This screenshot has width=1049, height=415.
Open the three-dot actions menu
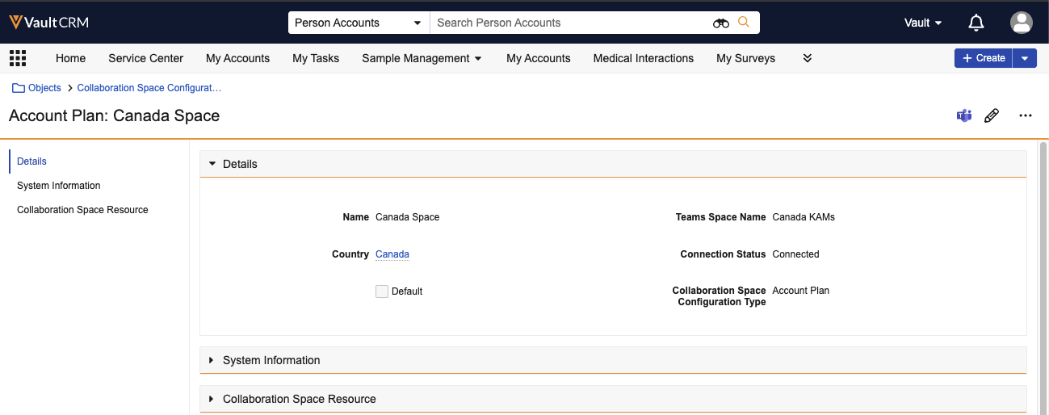pos(1025,115)
